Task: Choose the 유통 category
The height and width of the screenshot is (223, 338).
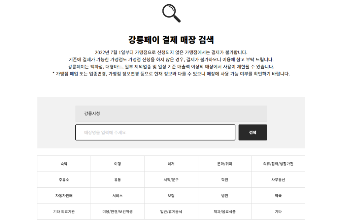Action: [x=118, y=180]
